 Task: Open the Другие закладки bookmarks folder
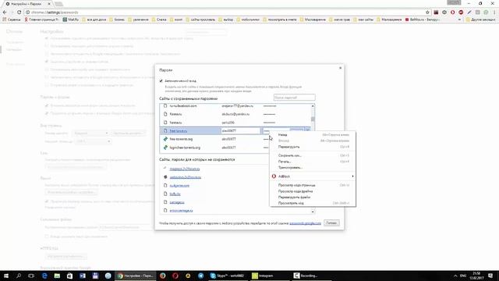click(x=480, y=20)
